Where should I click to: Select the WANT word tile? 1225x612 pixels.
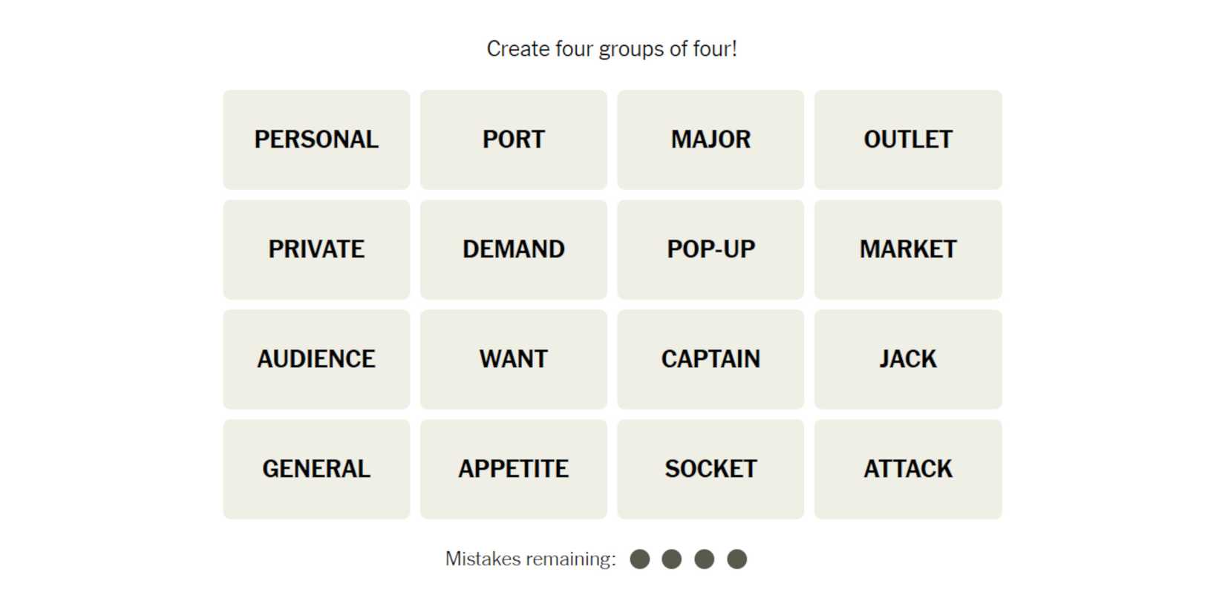point(513,359)
